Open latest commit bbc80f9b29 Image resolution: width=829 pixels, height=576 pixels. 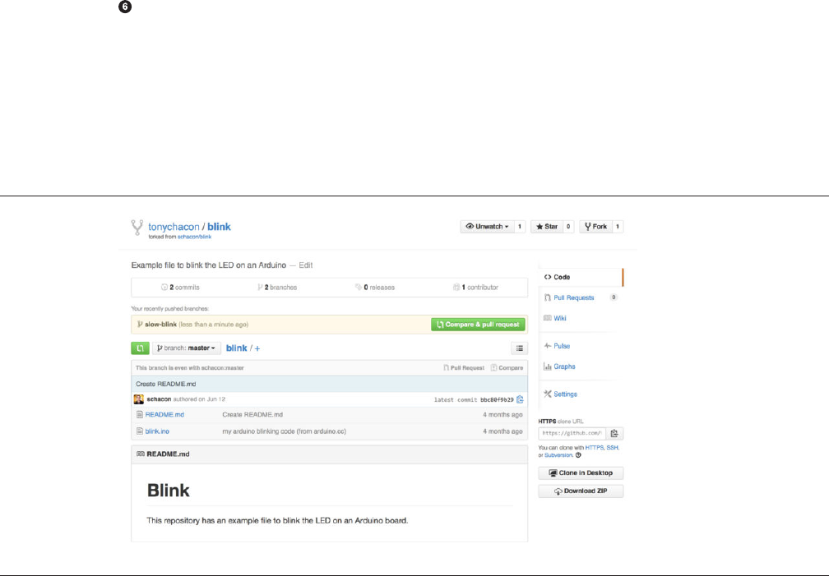click(497, 400)
